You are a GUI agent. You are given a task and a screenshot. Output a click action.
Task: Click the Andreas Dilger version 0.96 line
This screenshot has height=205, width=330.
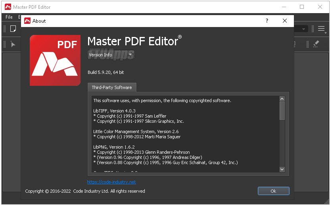point(148,157)
